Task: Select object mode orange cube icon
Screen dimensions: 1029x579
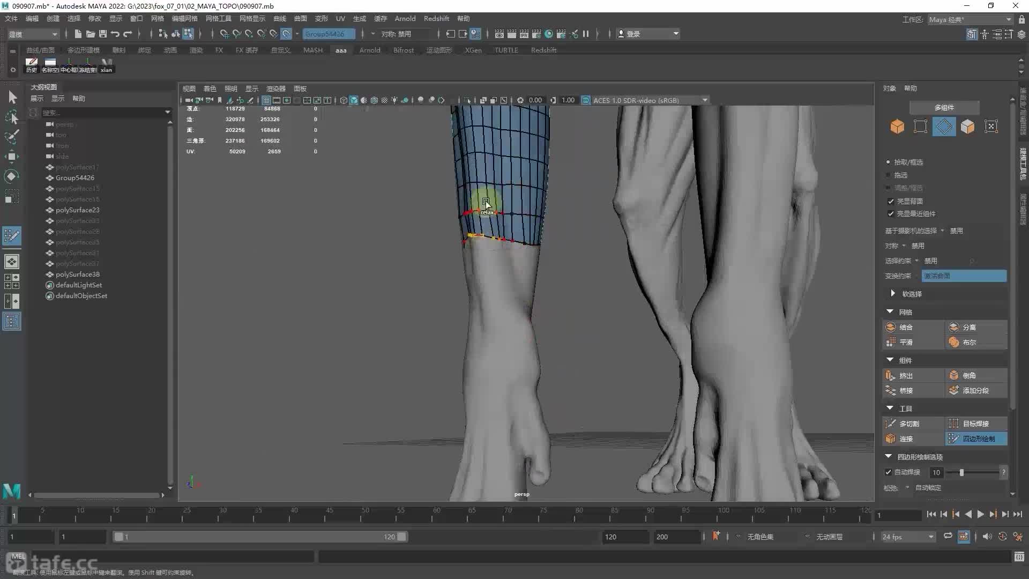Action: pyautogui.click(x=897, y=127)
